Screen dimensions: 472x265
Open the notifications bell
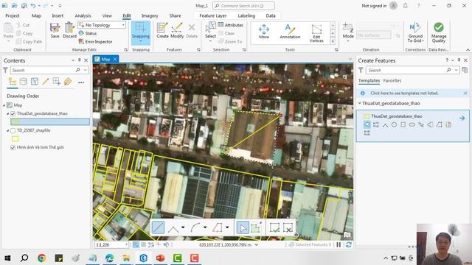(x=406, y=6)
